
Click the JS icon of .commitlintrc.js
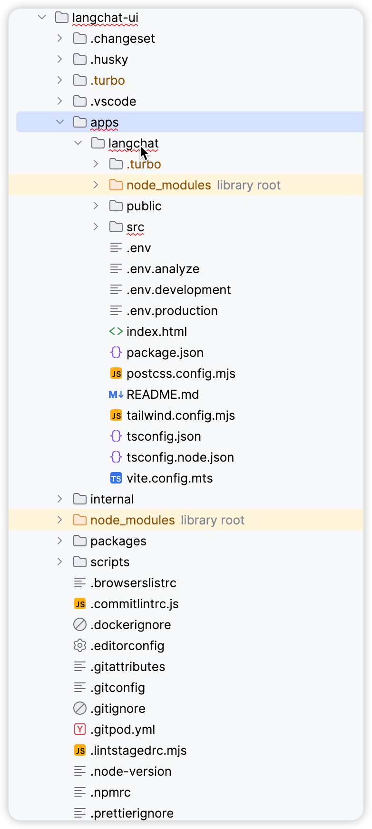[x=80, y=604]
